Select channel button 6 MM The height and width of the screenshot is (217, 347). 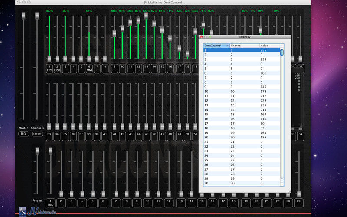(89, 69)
